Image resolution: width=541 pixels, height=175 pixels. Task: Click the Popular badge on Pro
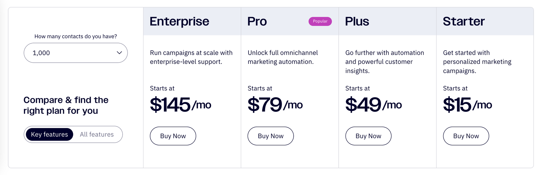pyautogui.click(x=320, y=21)
